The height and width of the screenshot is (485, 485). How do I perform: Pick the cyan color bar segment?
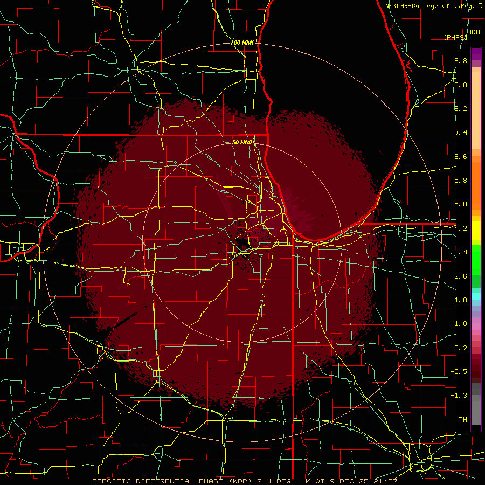(x=476, y=296)
